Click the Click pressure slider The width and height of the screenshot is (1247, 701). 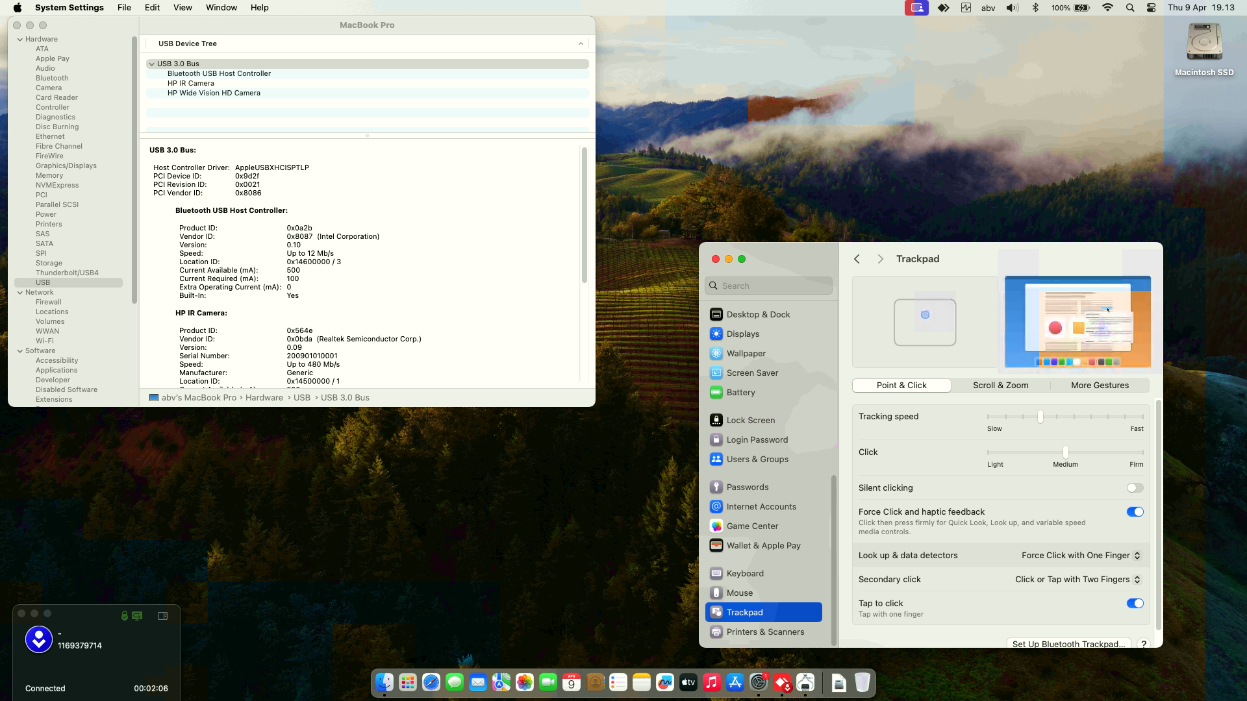[1065, 452]
